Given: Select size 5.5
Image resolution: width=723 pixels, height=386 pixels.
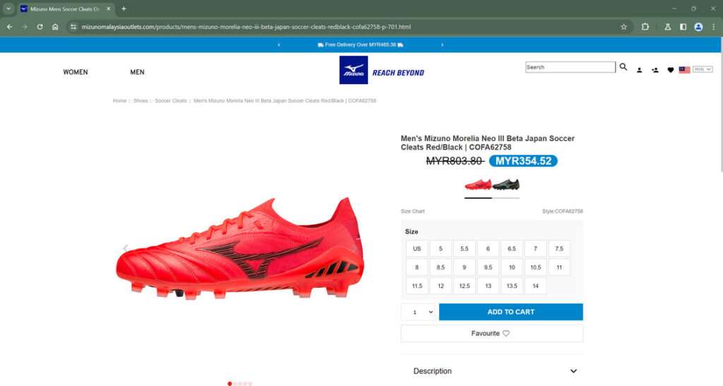Looking at the screenshot, I should click(465, 248).
